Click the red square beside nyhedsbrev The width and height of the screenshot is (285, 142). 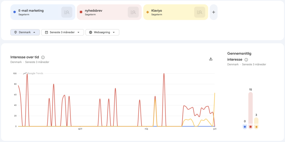[x=81, y=12]
